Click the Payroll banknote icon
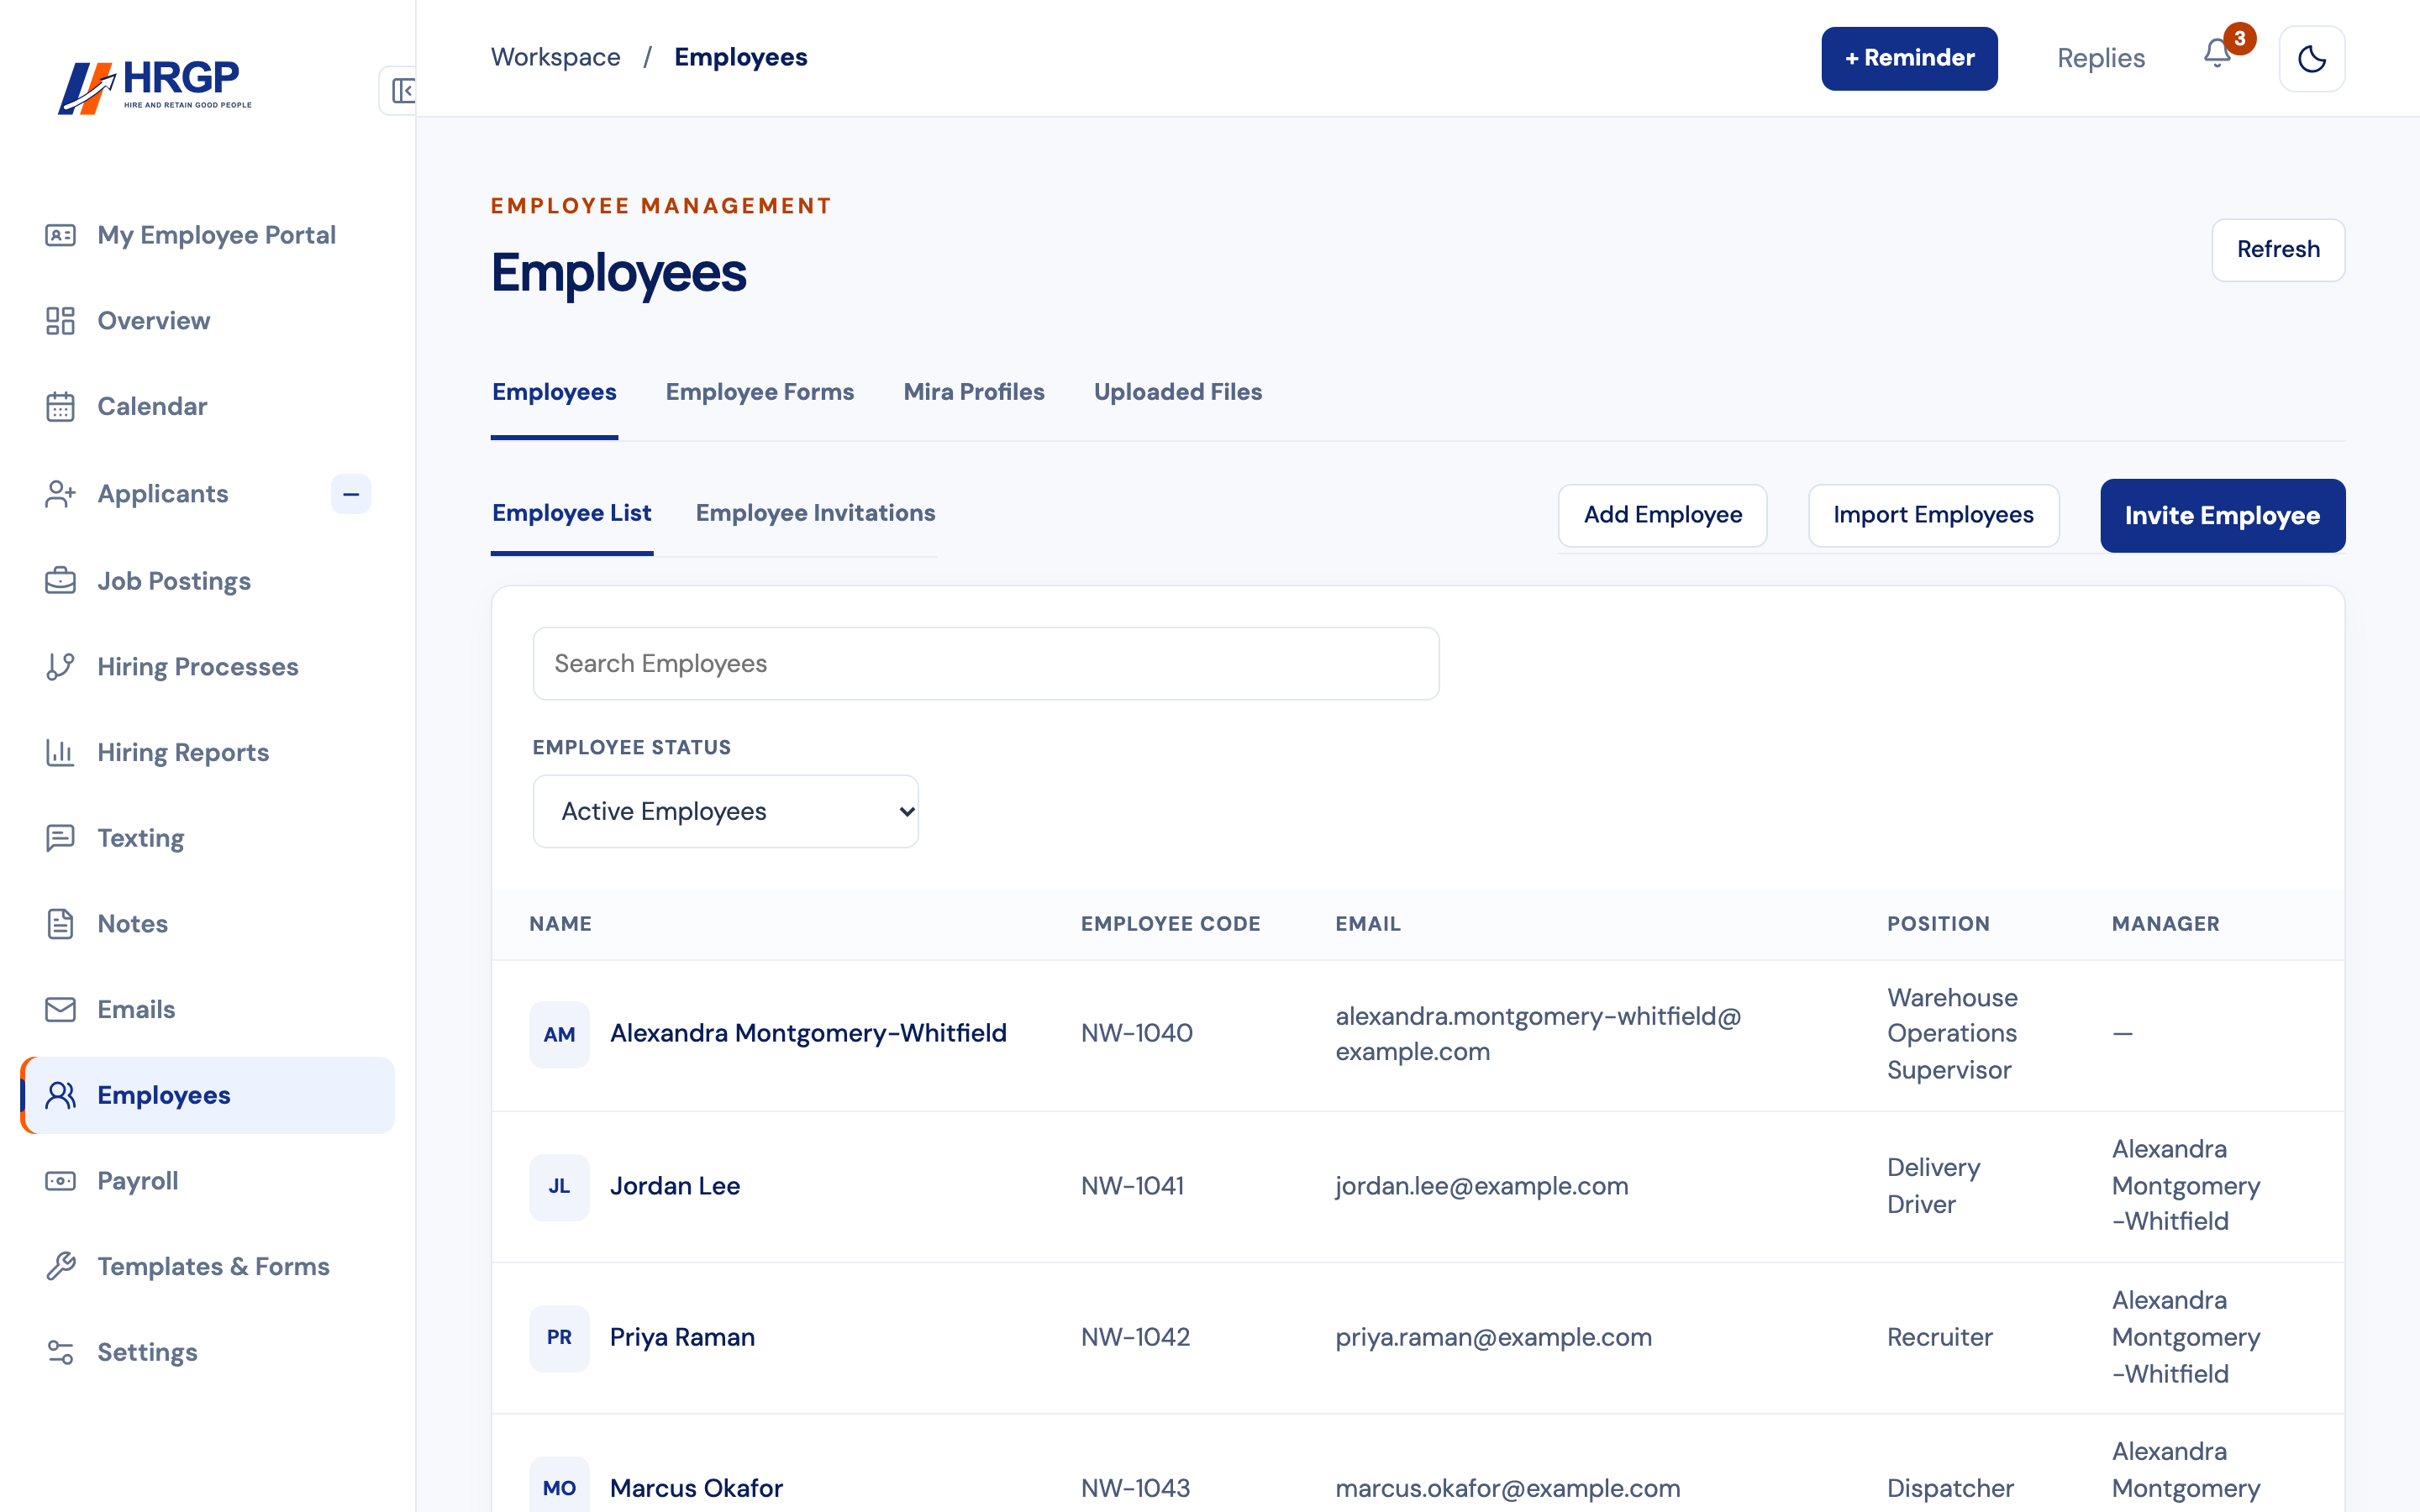The width and height of the screenshot is (2420, 1512). pyautogui.click(x=60, y=1181)
